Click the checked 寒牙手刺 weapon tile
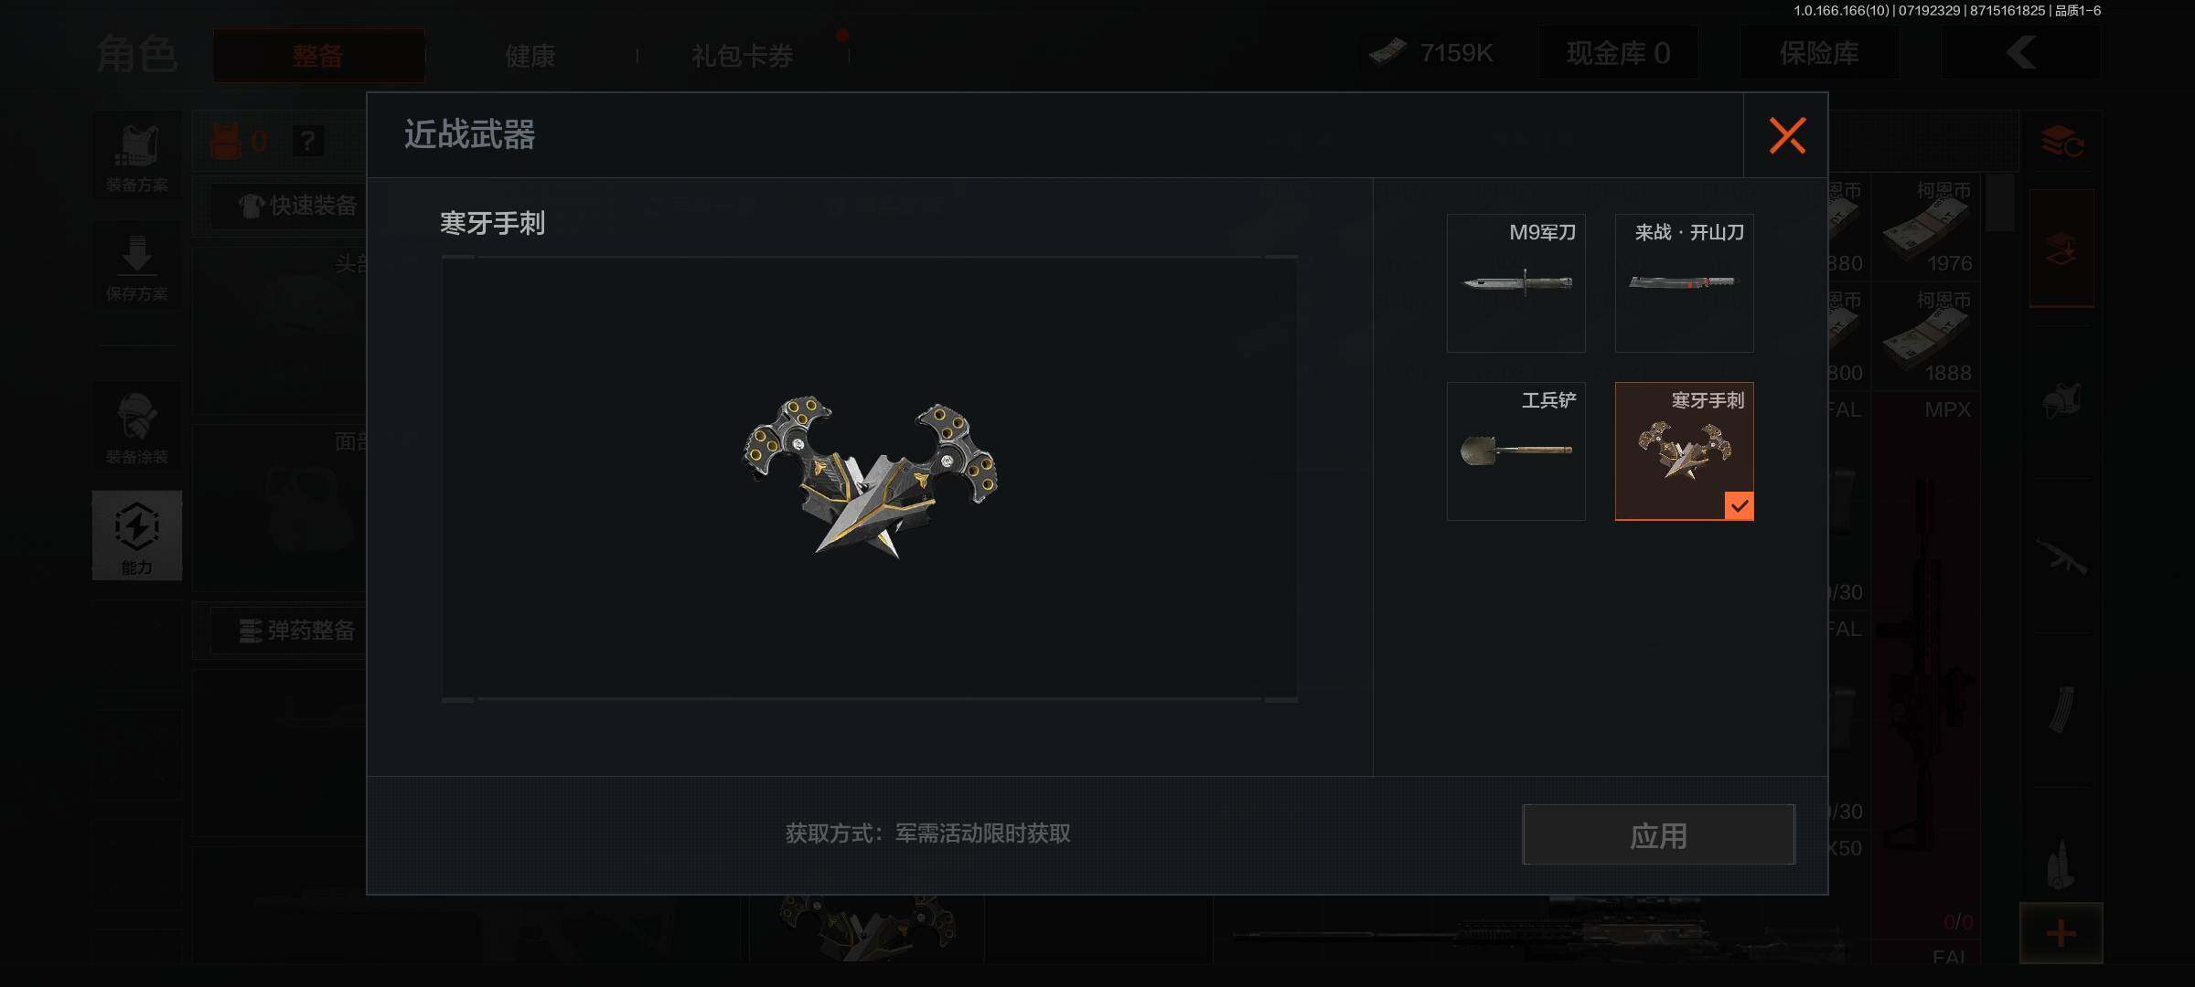 [x=1684, y=451]
